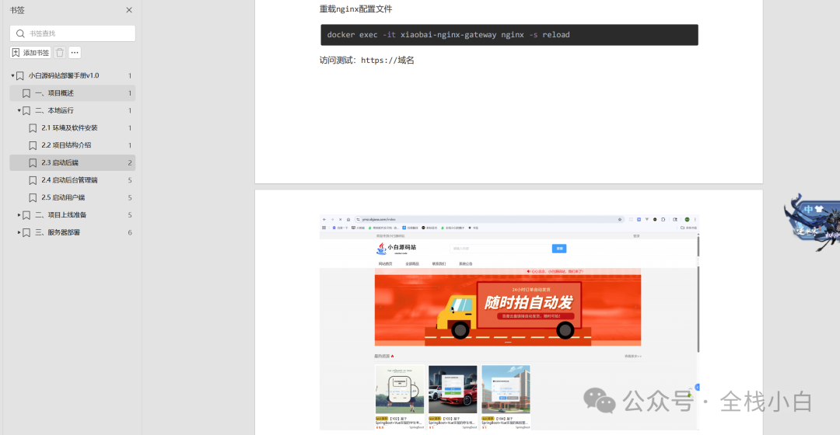Click bookmark icon beside 二、项目上线准备
The image size is (840, 435).
(x=26, y=214)
